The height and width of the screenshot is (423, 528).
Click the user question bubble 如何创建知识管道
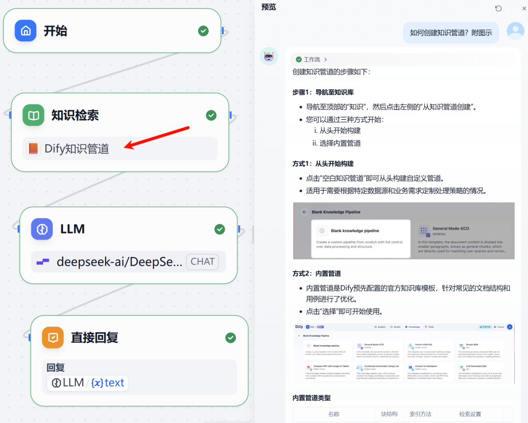(450, 32)
